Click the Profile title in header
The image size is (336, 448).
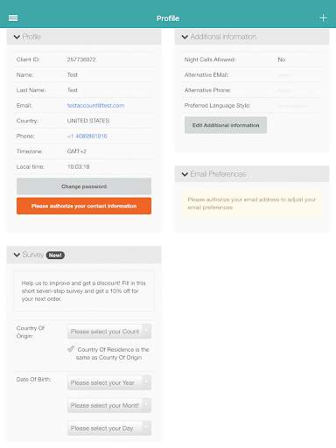coord(168,18)
